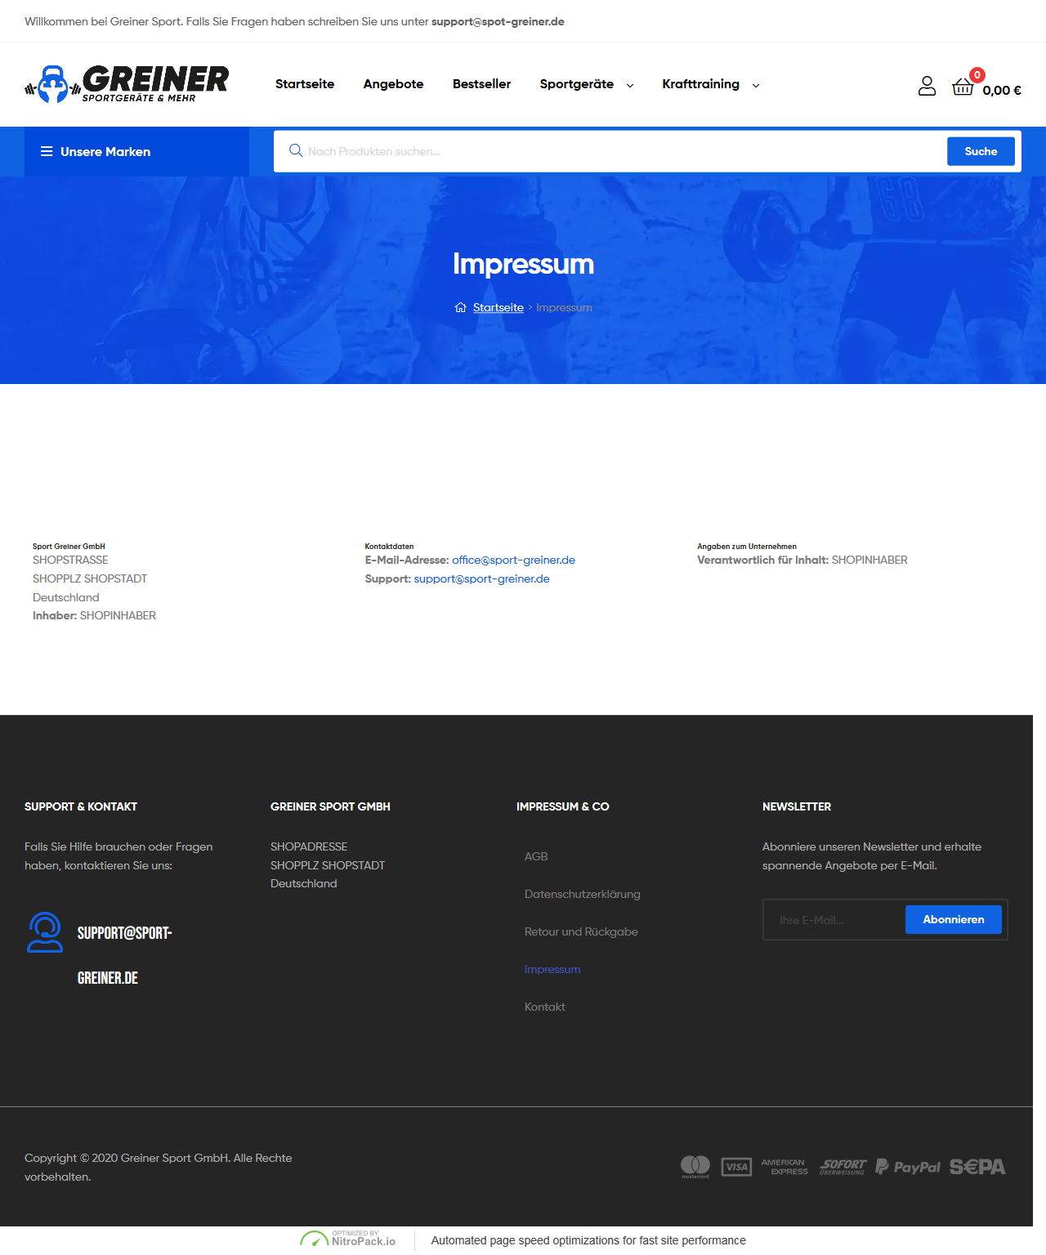Open the shopping cart basket icon
This screenshot has width=1046, height=1255.
coord(963,87)
